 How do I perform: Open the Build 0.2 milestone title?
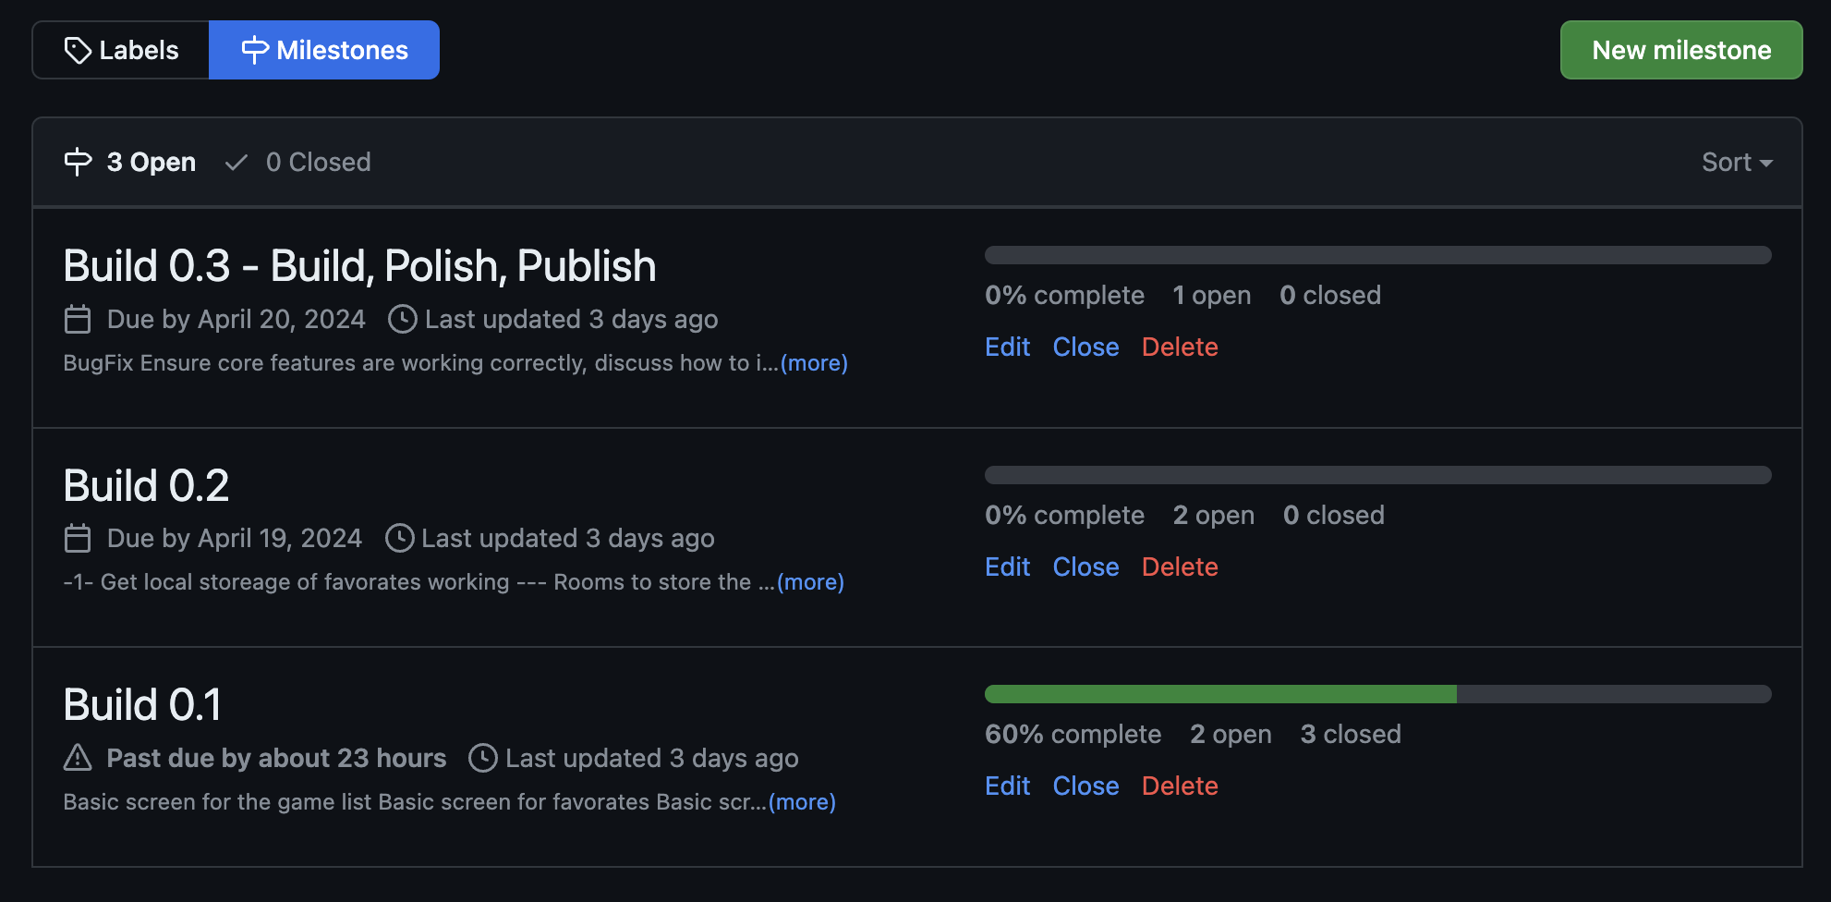point(146,486)
